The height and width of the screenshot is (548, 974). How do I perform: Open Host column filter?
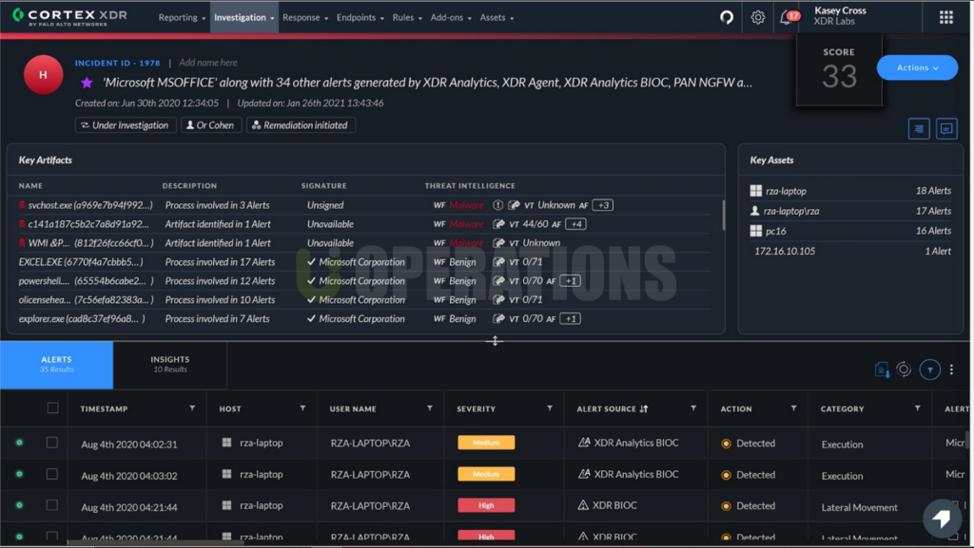[302, 407]
